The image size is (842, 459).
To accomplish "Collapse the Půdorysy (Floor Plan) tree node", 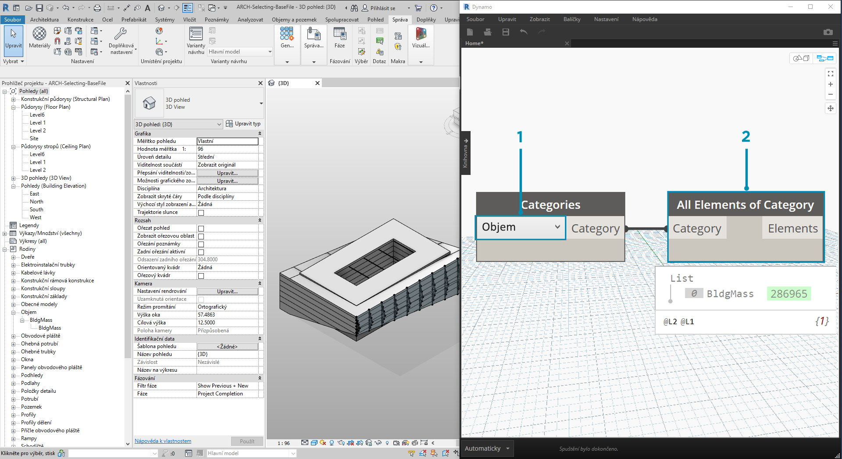I will (x=13, y=107).
